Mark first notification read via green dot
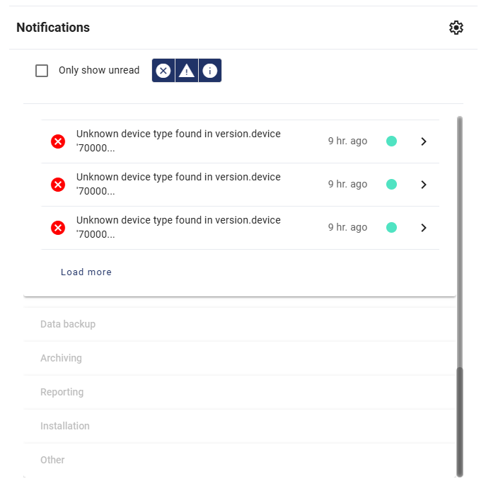This screenshot has height=486, width=486. point(391,141)
